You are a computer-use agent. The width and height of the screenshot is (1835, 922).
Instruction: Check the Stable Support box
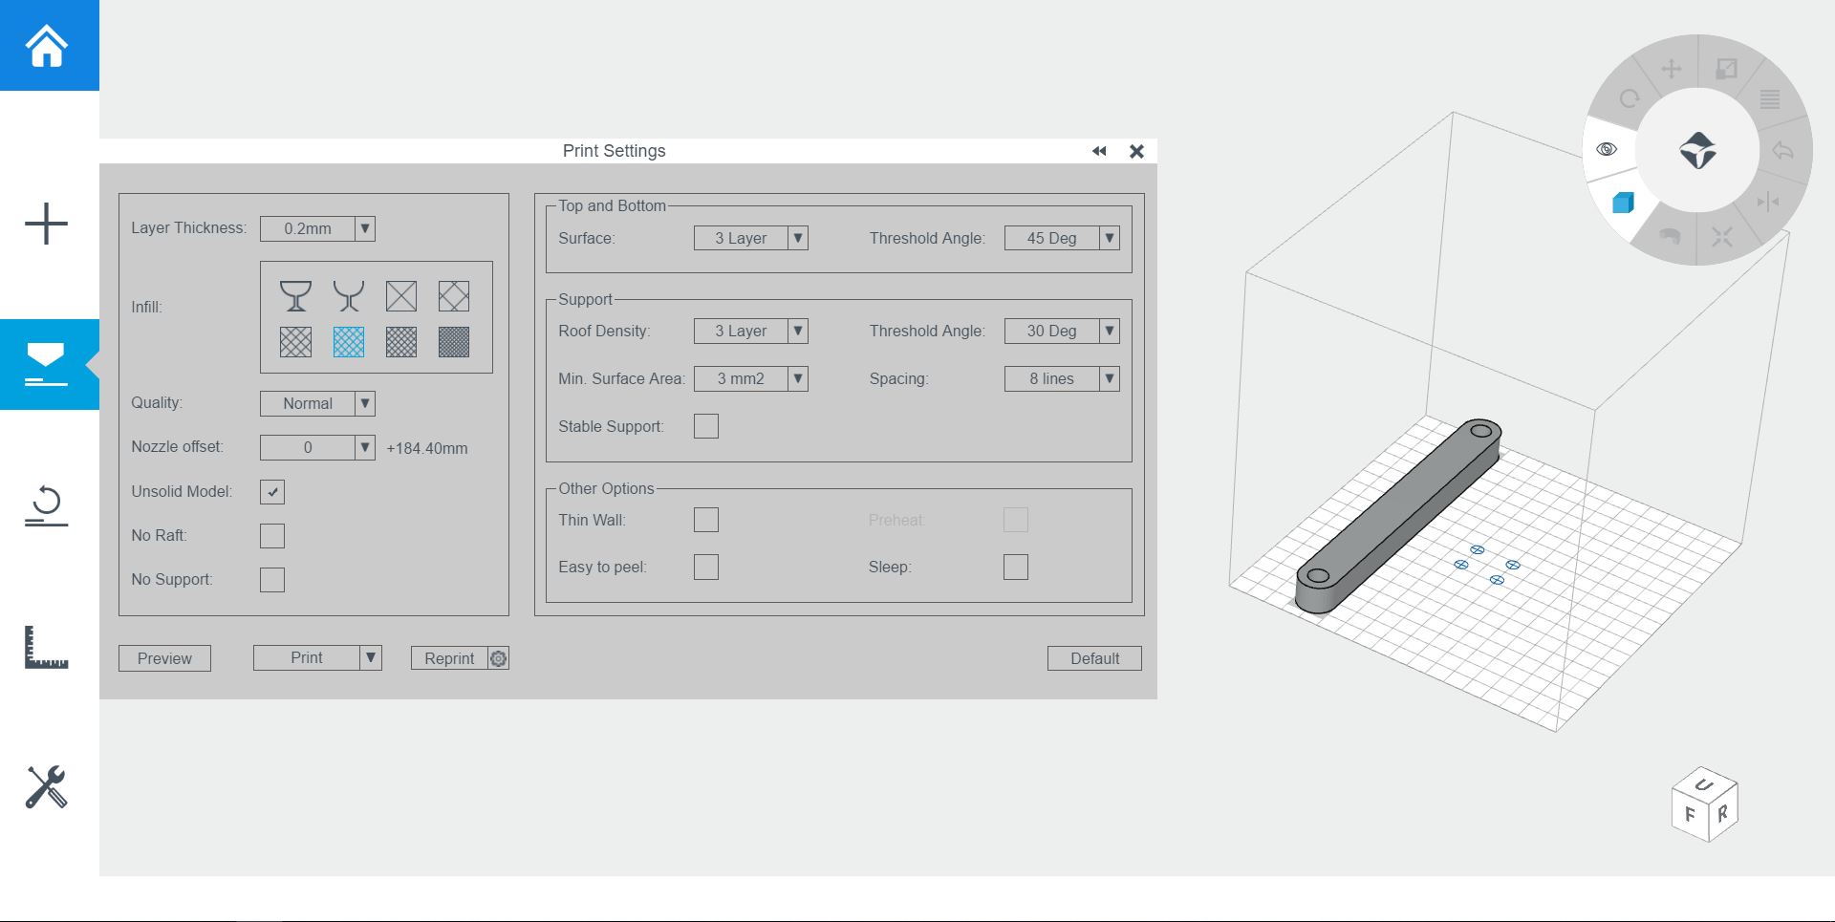(706, 426)
